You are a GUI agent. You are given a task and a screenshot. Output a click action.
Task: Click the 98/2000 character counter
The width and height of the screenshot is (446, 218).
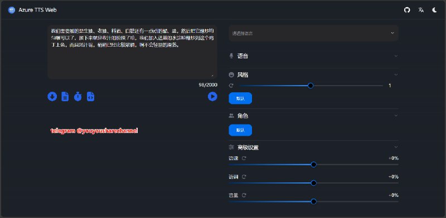[208, 85]
